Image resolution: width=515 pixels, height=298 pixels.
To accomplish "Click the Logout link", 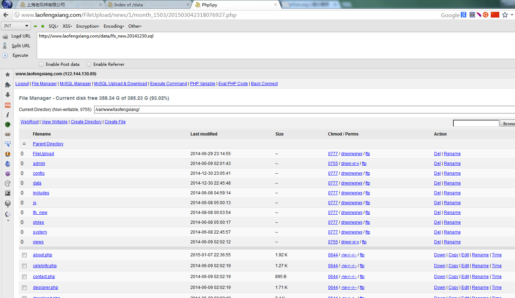I will tap(22, 84).
